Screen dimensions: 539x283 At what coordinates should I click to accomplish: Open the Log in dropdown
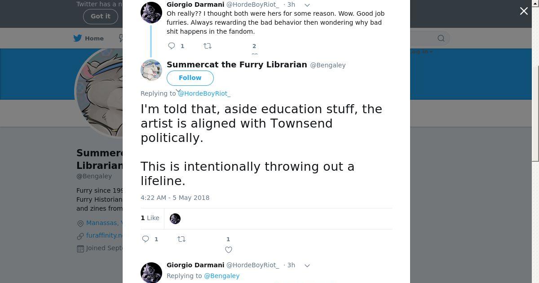pyautogui.click(x=421, y=52)
